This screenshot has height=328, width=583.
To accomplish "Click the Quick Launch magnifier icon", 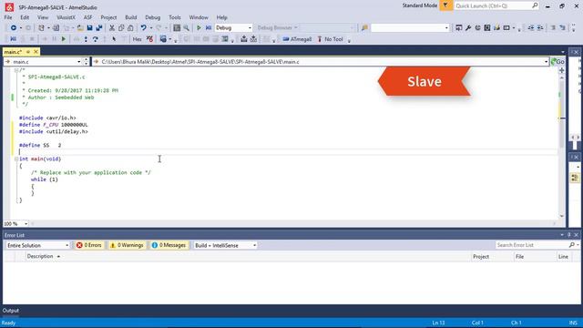I will pyautogui.click(x=535, y=5).
